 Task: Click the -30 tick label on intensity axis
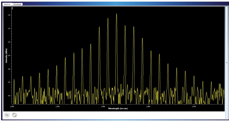(x=9, y=69)
